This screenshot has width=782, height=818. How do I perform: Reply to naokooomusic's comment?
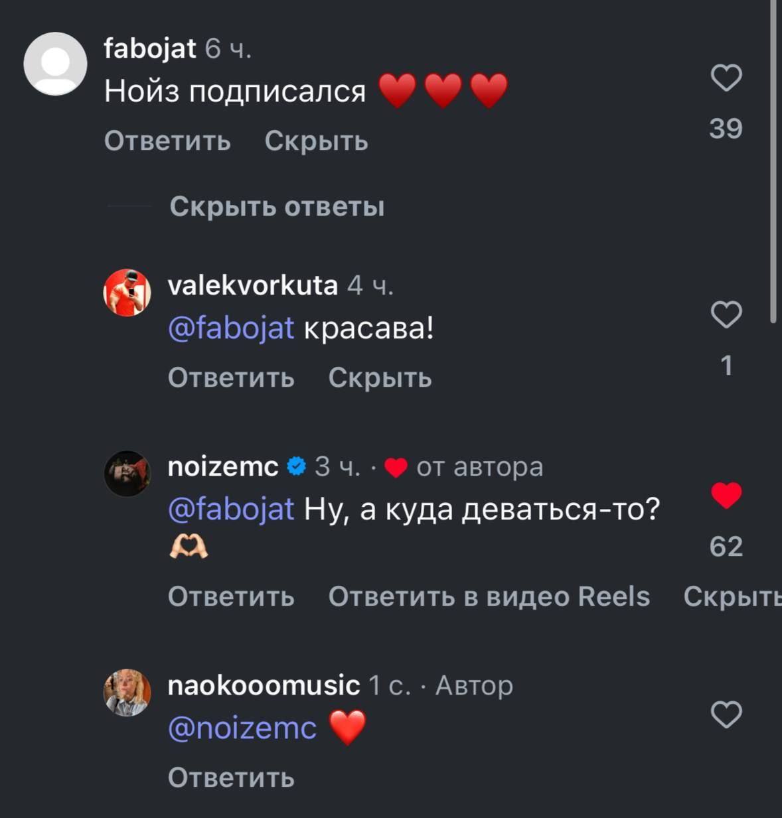(x=231, y=778)
